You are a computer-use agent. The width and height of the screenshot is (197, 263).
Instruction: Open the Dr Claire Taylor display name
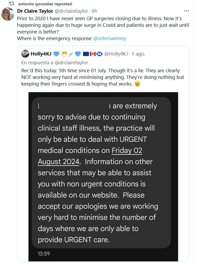(x=35, y=11)
